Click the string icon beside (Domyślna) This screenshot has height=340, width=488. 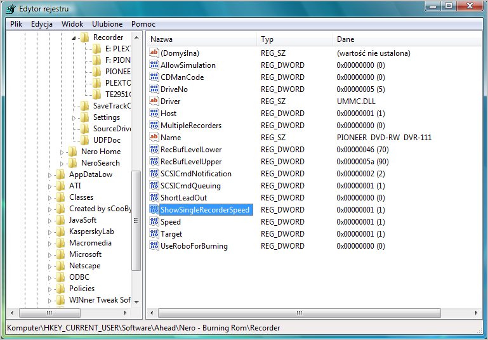tap(154, 53)
